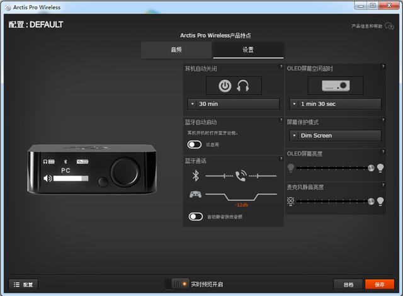Open the 30 min auto-off dropdown
The image size is (403, 296).
coord(233,104)
